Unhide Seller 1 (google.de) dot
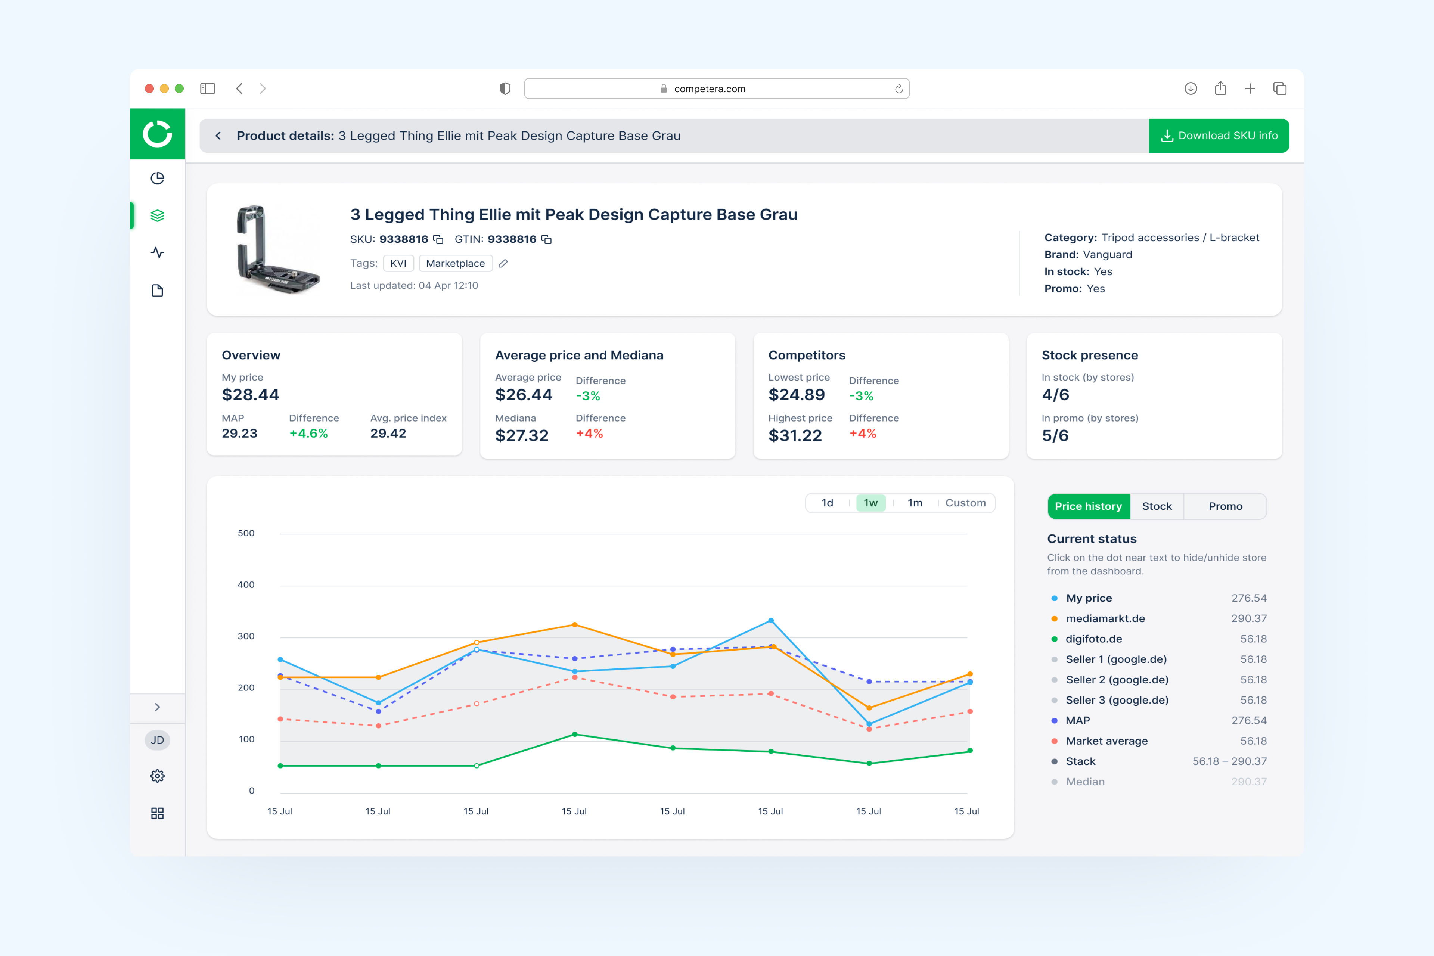The width and height of the screenshot is (1434, 956). [1054, 660]
